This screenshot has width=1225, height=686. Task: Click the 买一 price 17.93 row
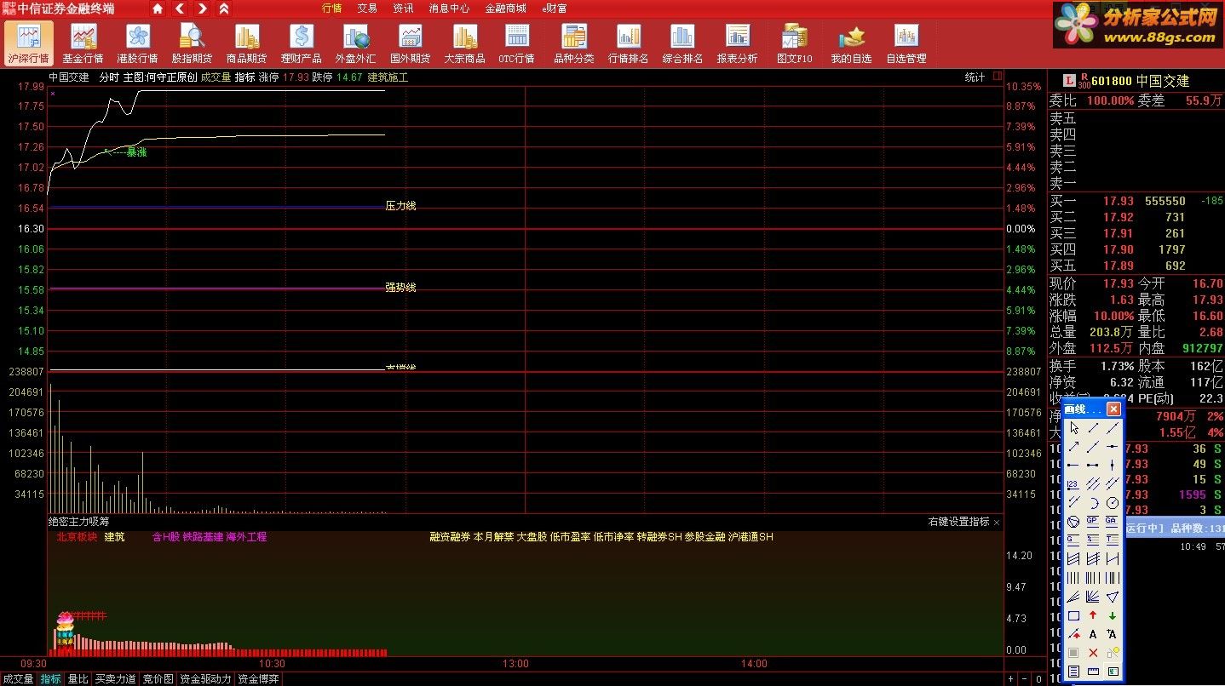(1136, 201)
